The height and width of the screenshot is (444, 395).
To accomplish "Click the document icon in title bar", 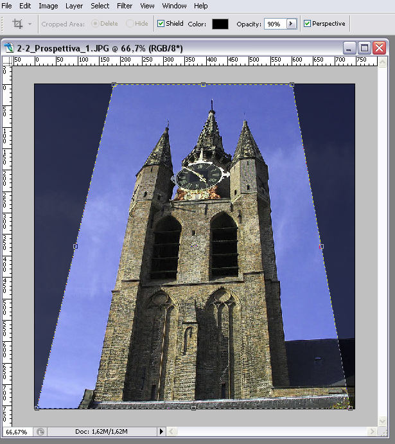I will 9,48.
